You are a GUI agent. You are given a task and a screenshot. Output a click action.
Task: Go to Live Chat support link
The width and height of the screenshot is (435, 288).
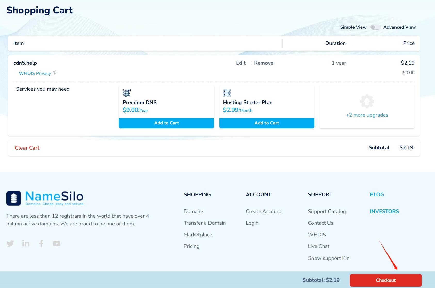point(318,246)
